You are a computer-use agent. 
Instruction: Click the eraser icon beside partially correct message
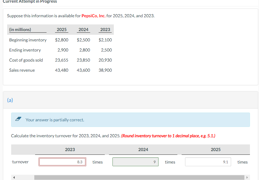pos(18,119)
